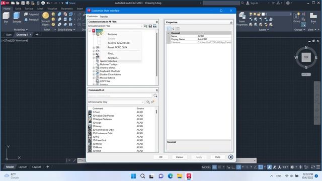Click the load partial customization file icon
This screenshot has width=322, height=181.
point(145,26)
